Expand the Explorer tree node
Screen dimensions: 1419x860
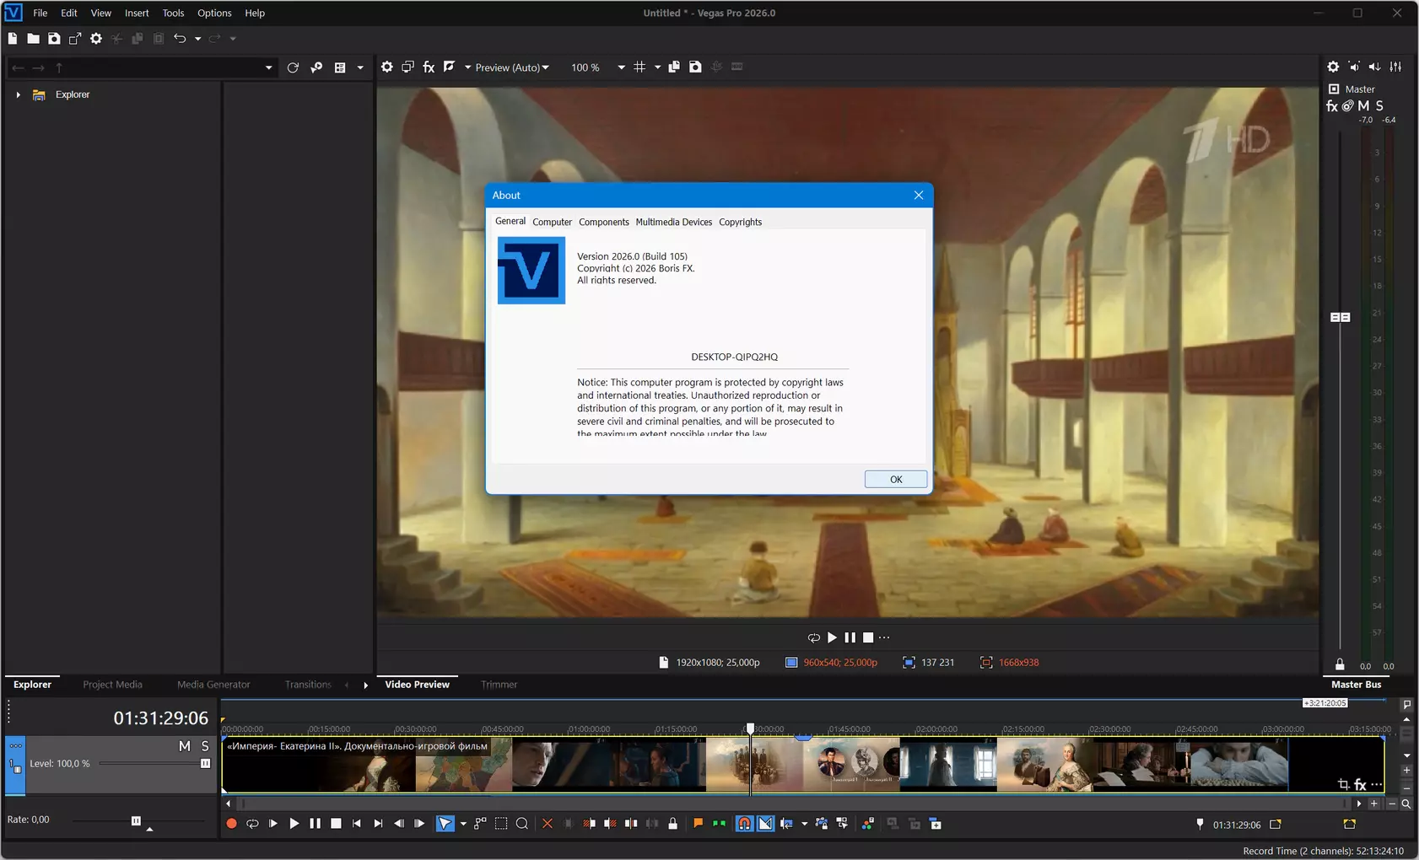coord(18,95)
